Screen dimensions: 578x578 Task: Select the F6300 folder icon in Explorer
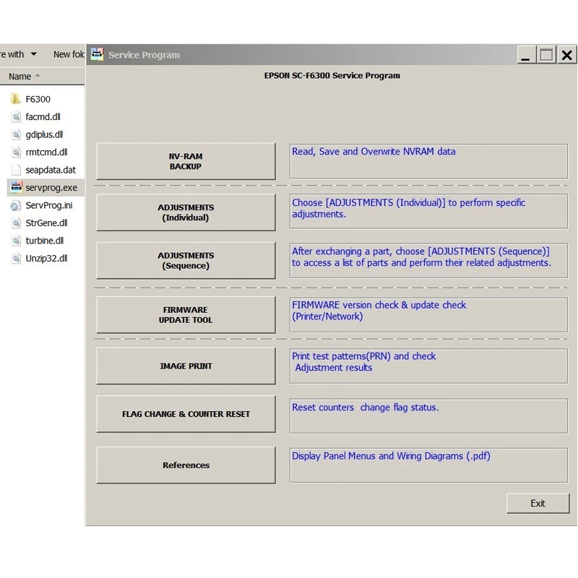(15, 99)
